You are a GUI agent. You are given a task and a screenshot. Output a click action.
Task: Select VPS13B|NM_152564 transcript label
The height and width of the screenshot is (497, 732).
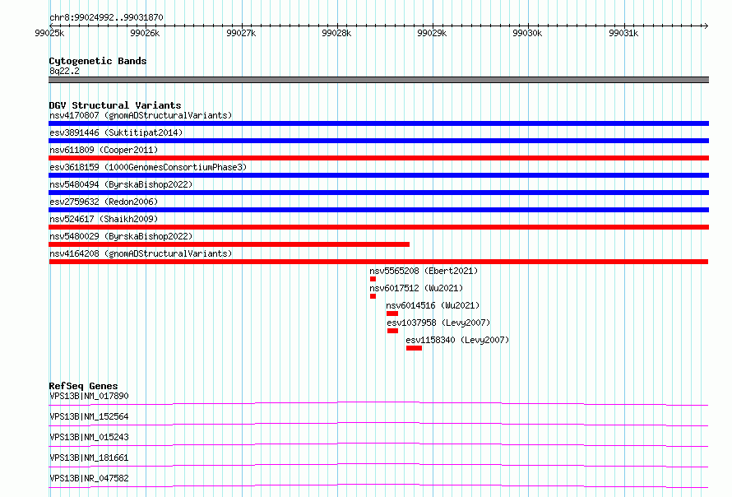point(89,416)
